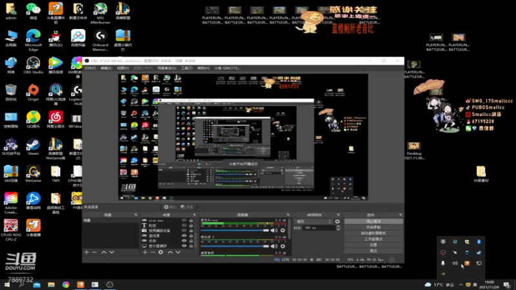This screenshot has height=290, width=516.
Task: Adjust 麦克风/Aux volume slider
Action: tap(235, 231)
